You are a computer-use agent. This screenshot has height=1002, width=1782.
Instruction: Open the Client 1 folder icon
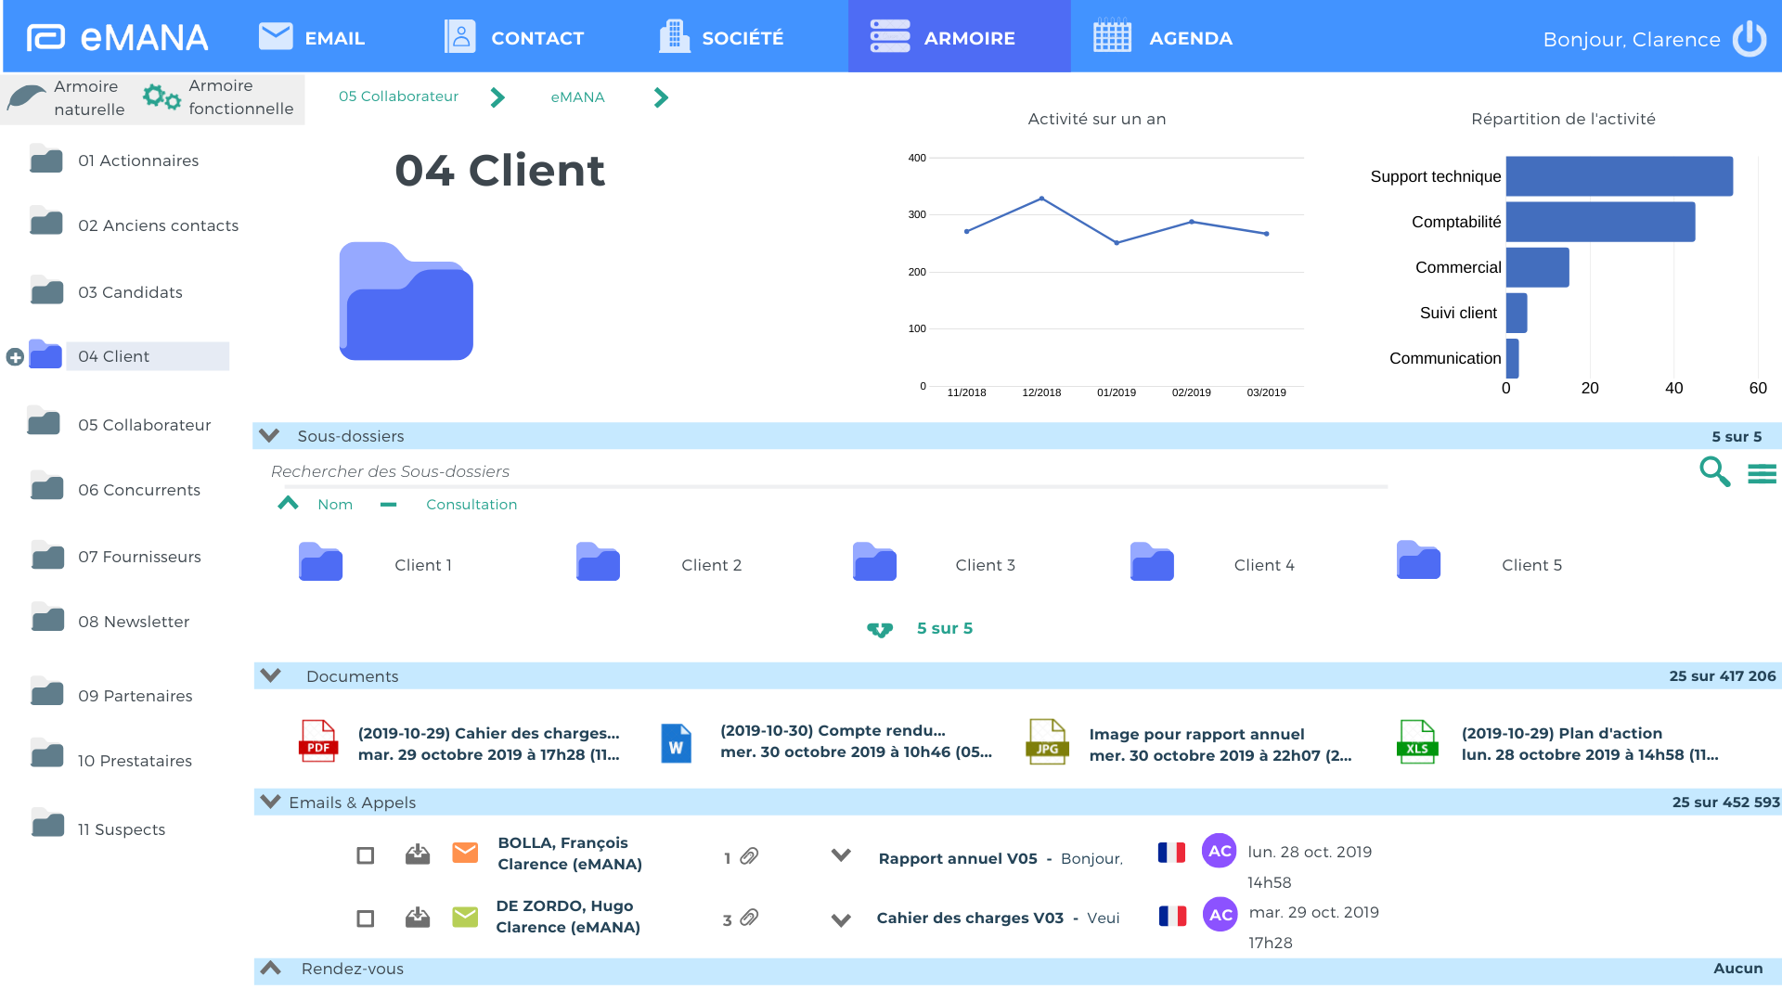tap(321, 562)
